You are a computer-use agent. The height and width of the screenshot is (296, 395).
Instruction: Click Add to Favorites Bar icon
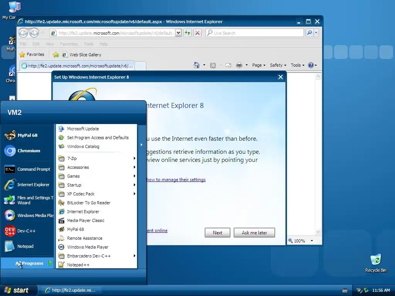56,55
